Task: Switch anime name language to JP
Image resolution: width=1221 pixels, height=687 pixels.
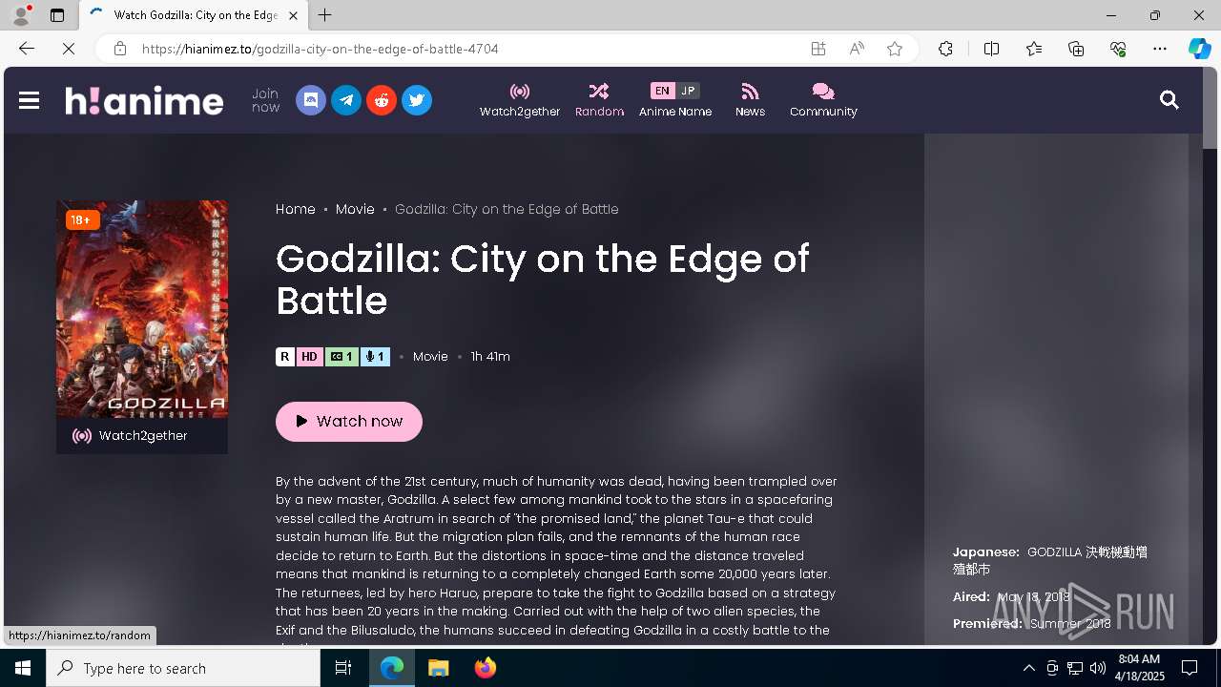Action: 688,91
